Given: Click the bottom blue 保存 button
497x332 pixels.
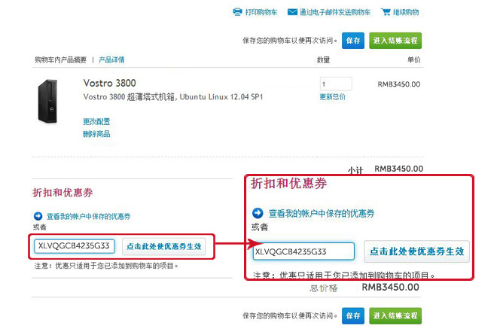Looking at the screenshot, I should point(353,316).
